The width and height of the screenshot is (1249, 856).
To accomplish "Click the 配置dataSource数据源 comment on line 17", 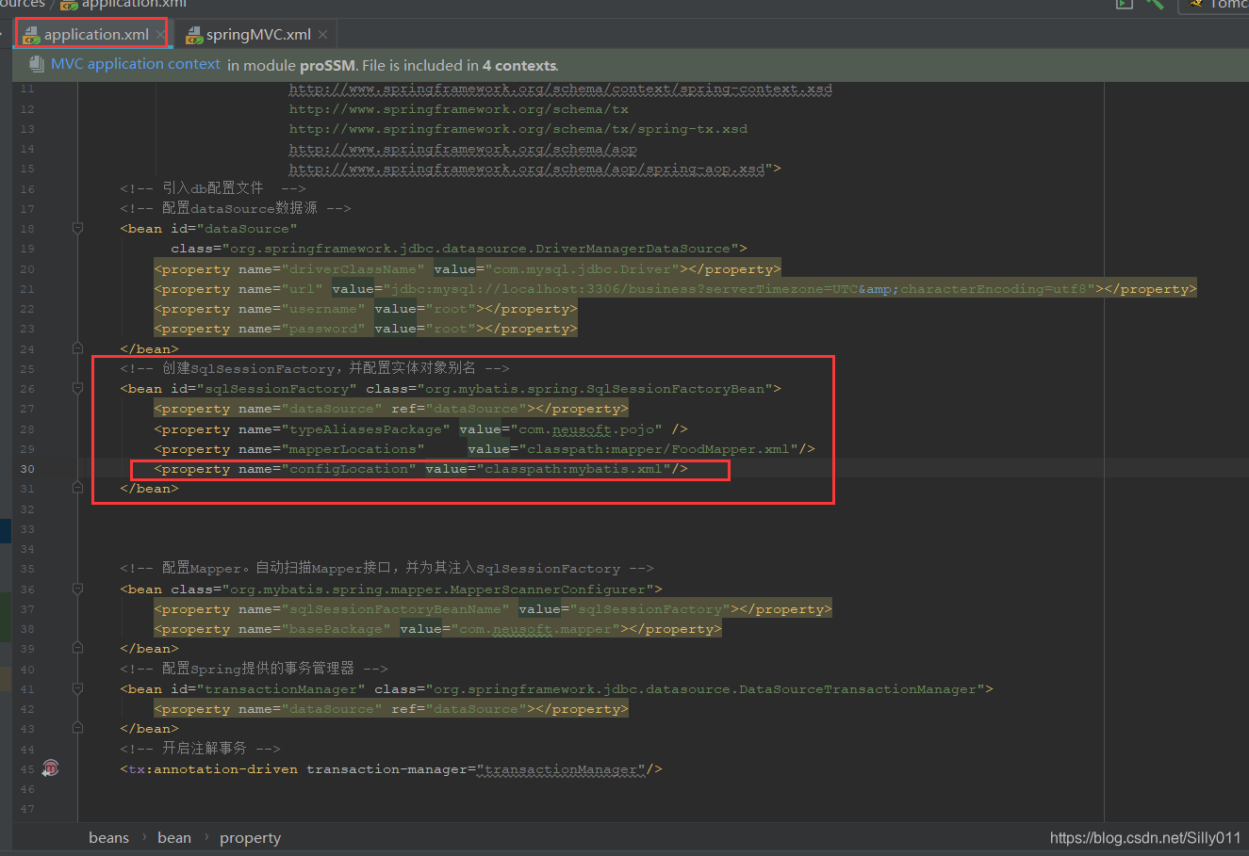I will pos(236,208).
